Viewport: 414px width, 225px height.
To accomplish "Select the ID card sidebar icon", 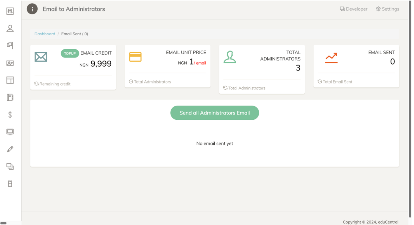I will pyautogui.click(x=10, y=63).
